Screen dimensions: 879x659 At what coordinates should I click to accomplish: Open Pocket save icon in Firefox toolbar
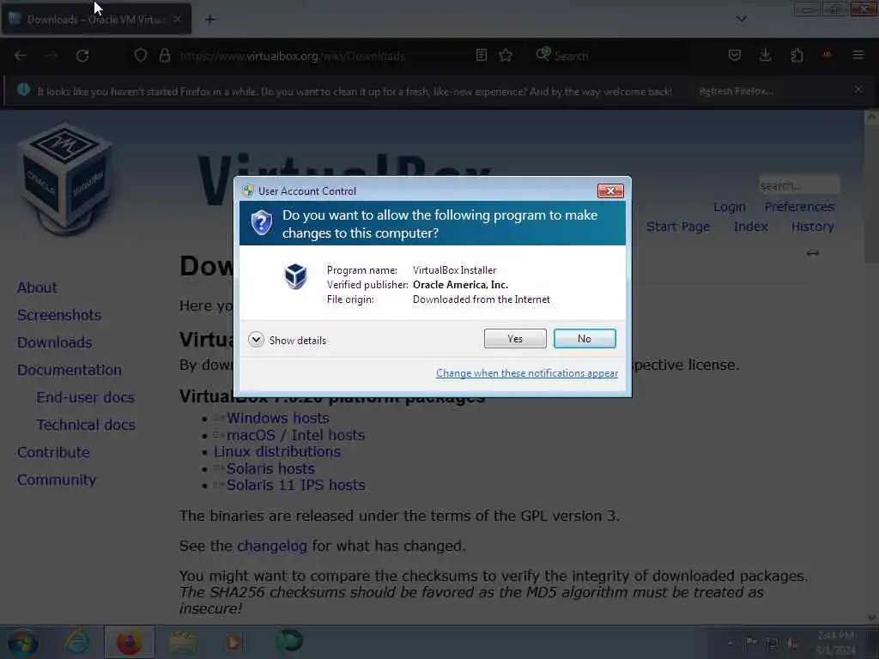tap(735, 55)
